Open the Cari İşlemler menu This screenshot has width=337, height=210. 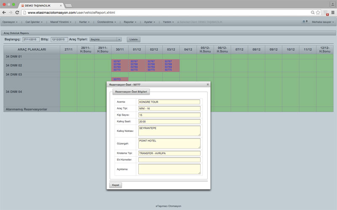point(34,22)
